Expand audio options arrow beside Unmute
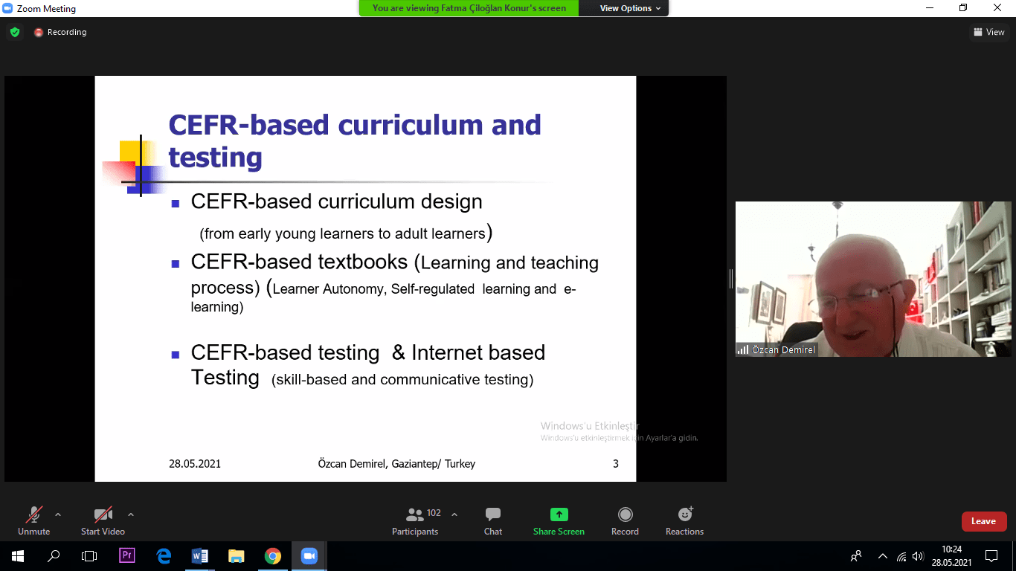Image resolution: width=1016 pixels, height=571 pixels. 58,514
